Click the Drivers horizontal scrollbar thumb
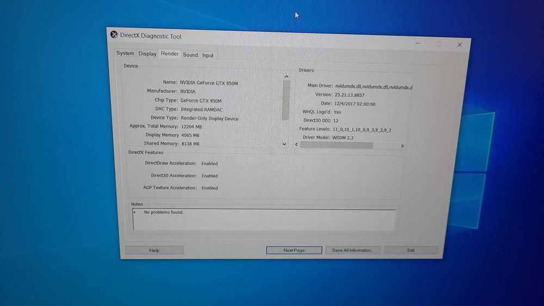Viewport: 544px width, 306px height. (337, 145)
